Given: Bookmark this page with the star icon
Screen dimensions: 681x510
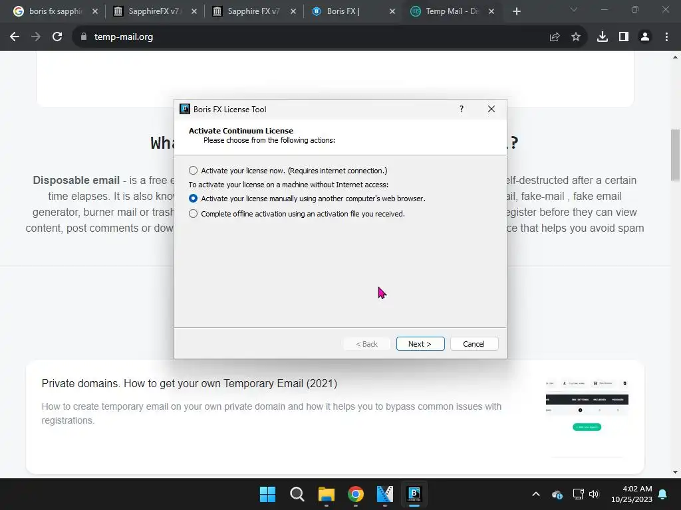Looking at the screenshot, I should (576, 37).
